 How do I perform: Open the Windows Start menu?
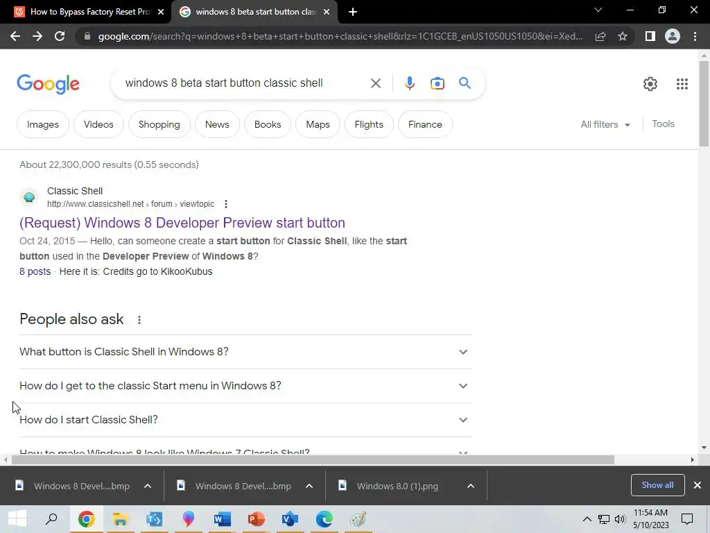17,519
